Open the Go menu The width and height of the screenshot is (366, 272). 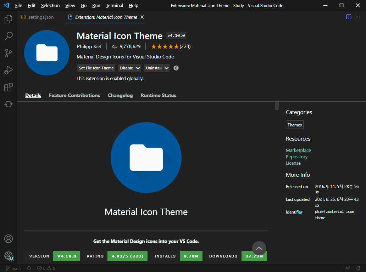pyautogui.click(x=84, y=5)
